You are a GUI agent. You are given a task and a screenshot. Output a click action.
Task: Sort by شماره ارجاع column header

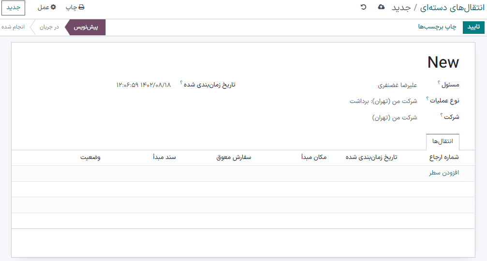[x=444, y=158]
